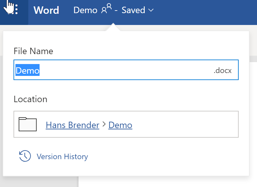The height and width of the screenshot is (187, 257).
Task: Click the Word brand label in header
Action: coord(46,10)
